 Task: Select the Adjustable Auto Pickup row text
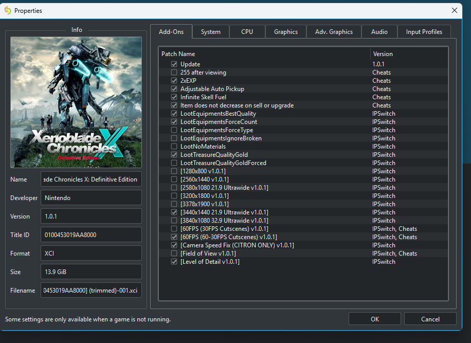pos(212,89)
